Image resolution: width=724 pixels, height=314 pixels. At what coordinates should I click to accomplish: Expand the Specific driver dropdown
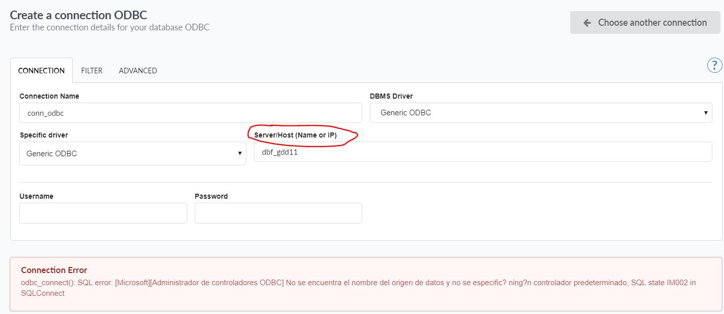coord(133,153)
